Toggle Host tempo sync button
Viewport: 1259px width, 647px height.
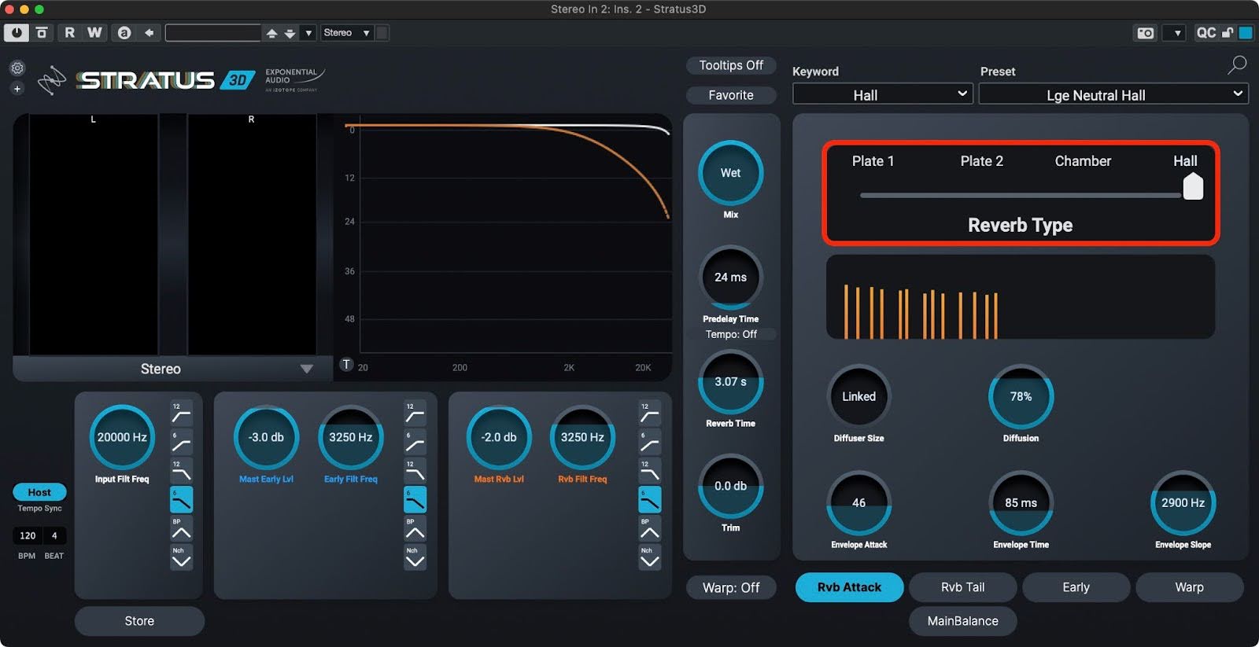pos(39,492)
